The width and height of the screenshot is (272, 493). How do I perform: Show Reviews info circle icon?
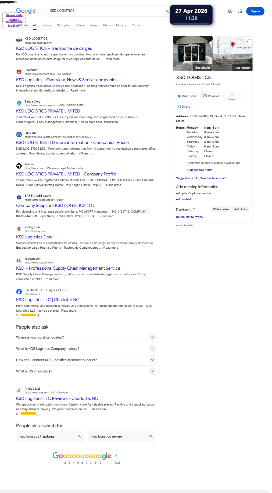pyautogui.click(x=194, y=210)
